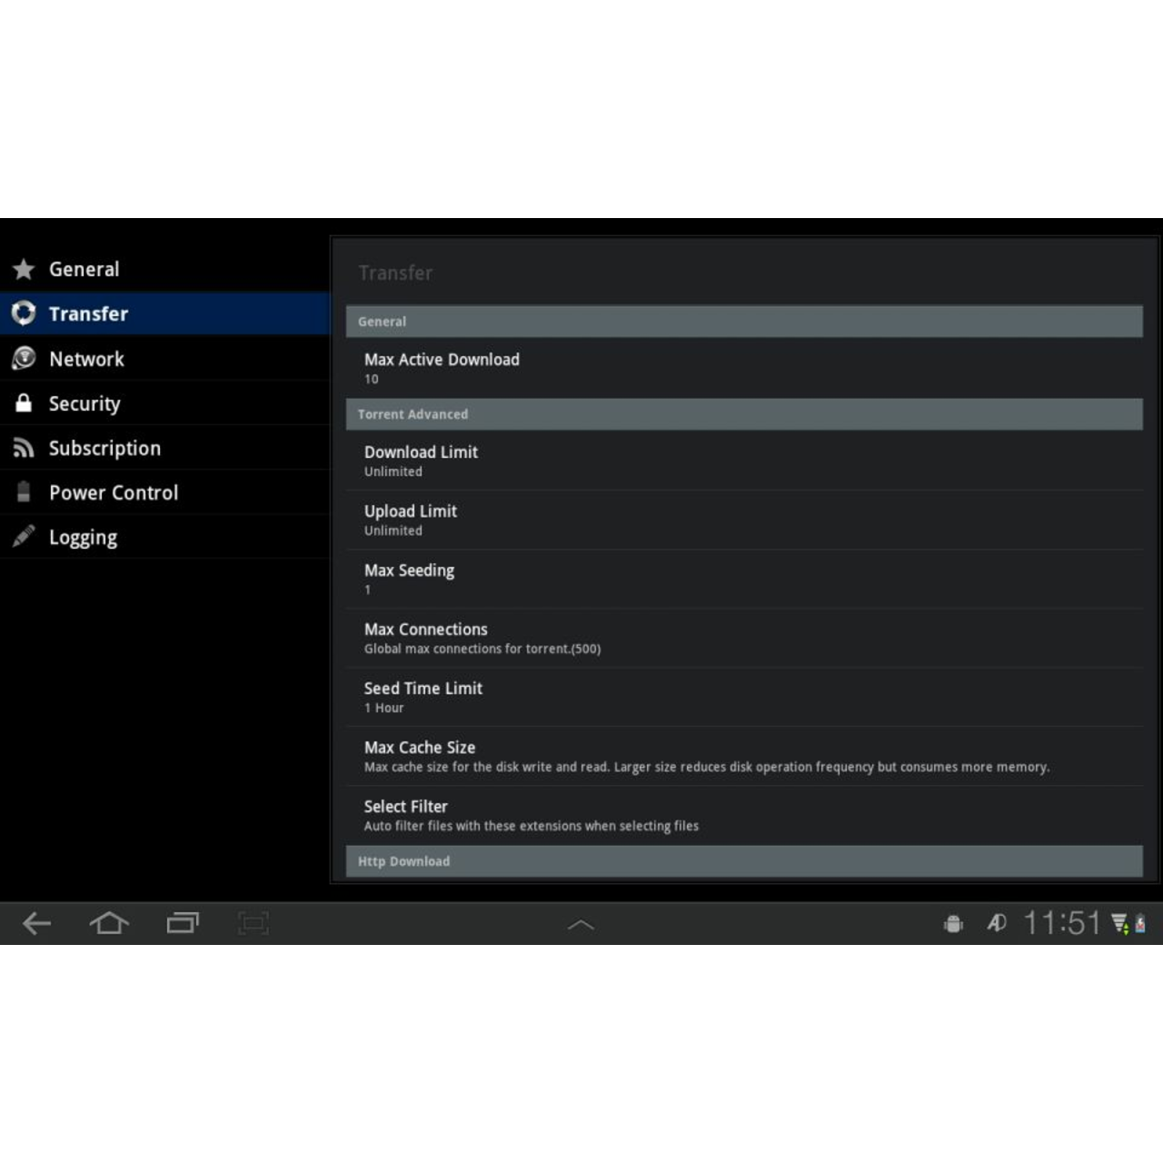
Task: Select the Subscription RSS feed icon
Action: point(23,447)
